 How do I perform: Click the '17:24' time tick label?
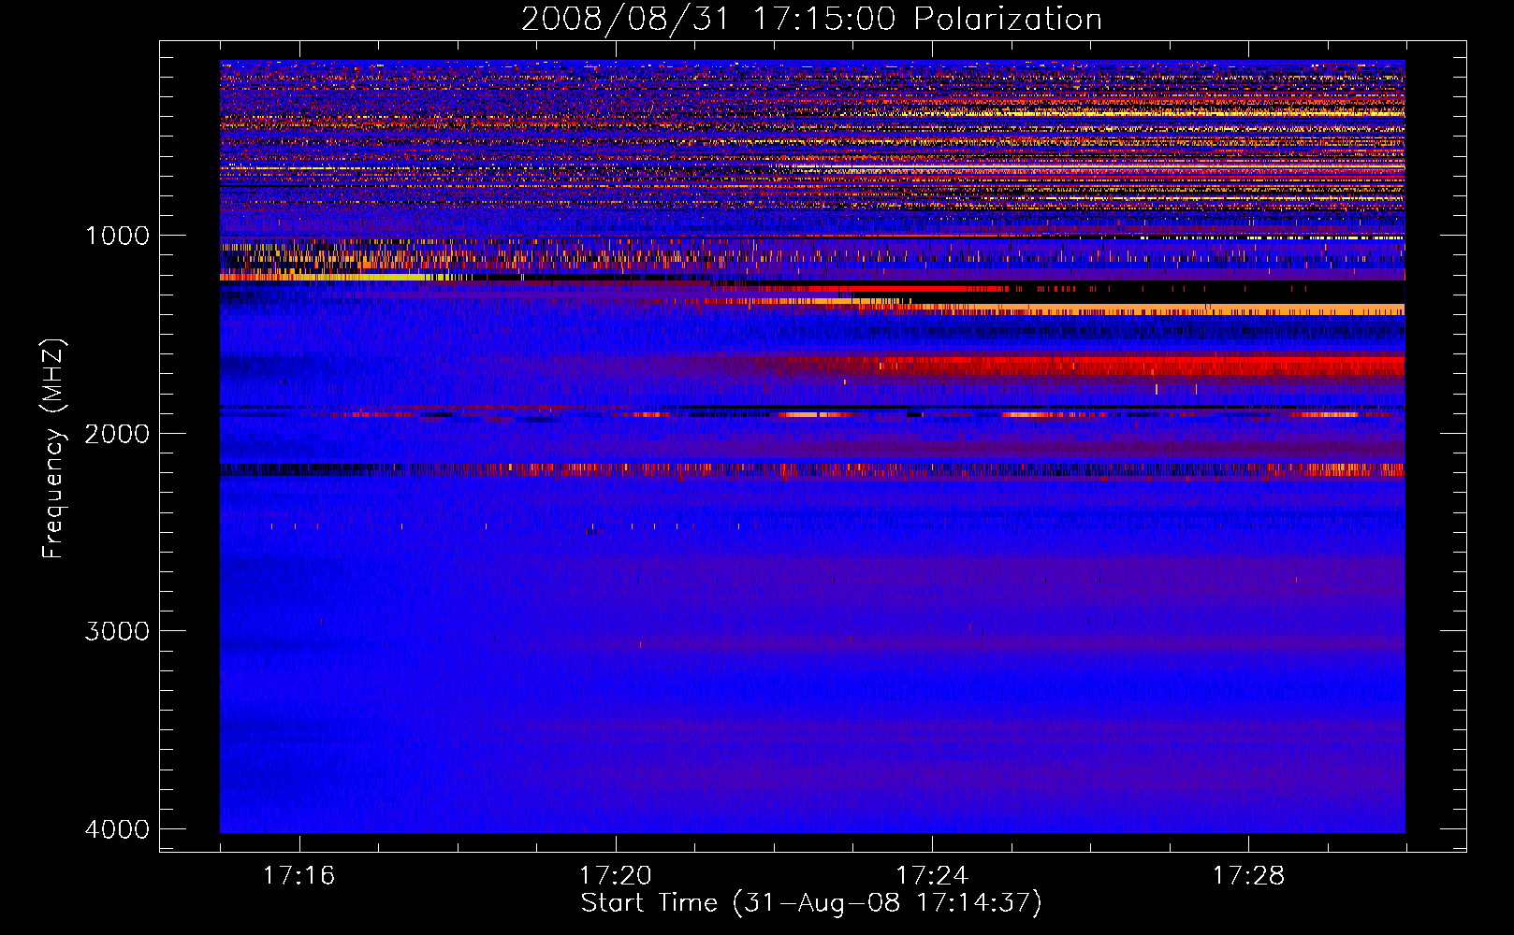tap(932, 876)
